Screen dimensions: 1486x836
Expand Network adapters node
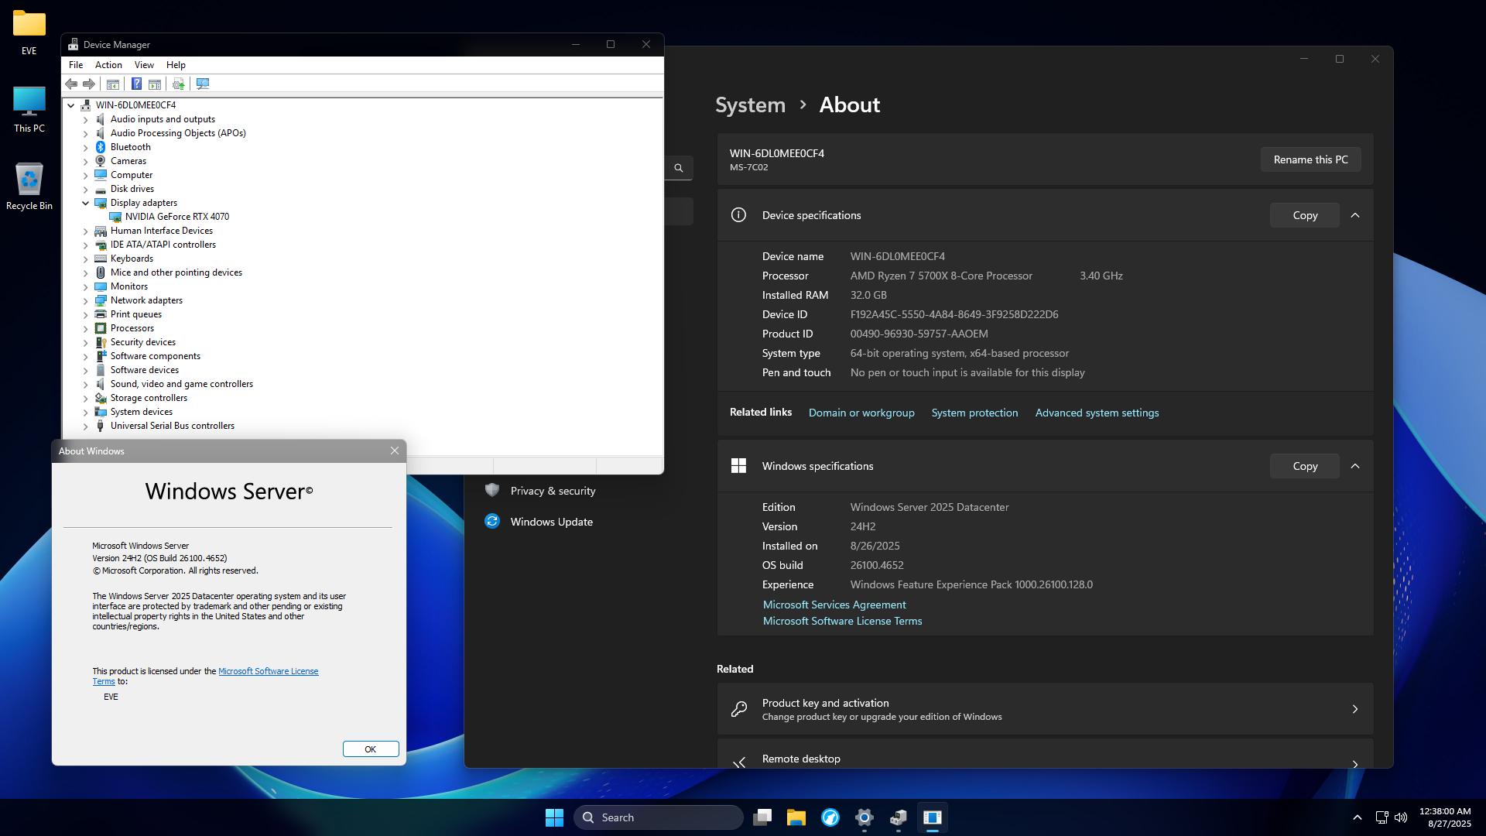point(86,301)
